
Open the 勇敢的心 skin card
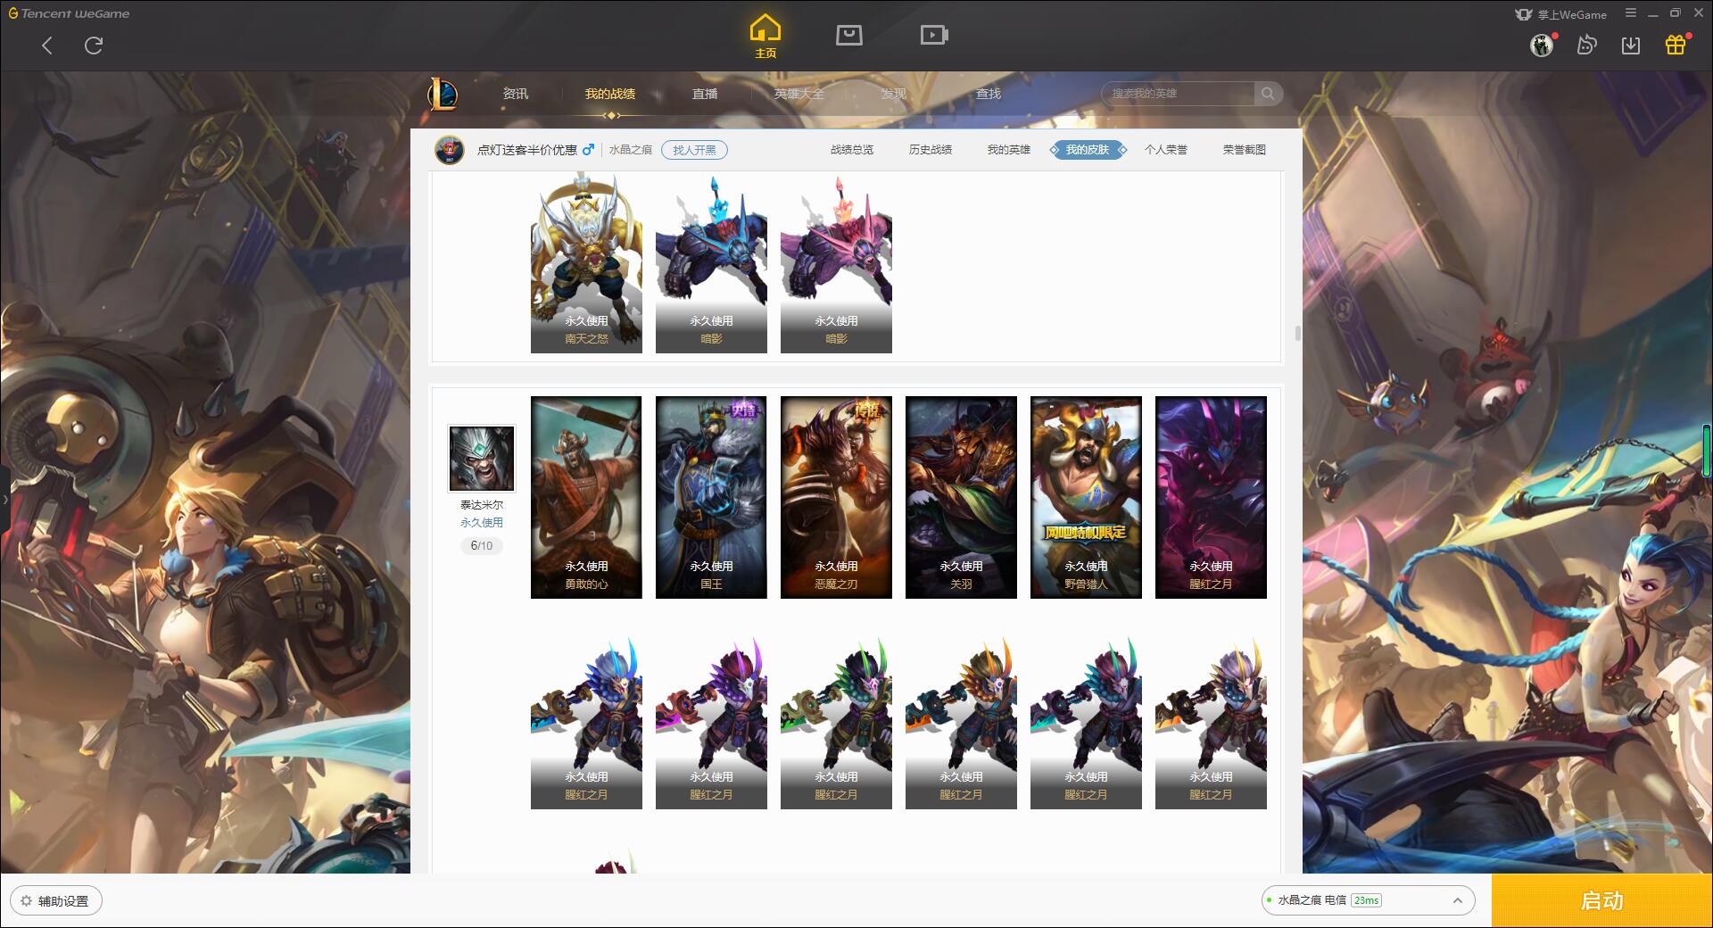[586, 497]
